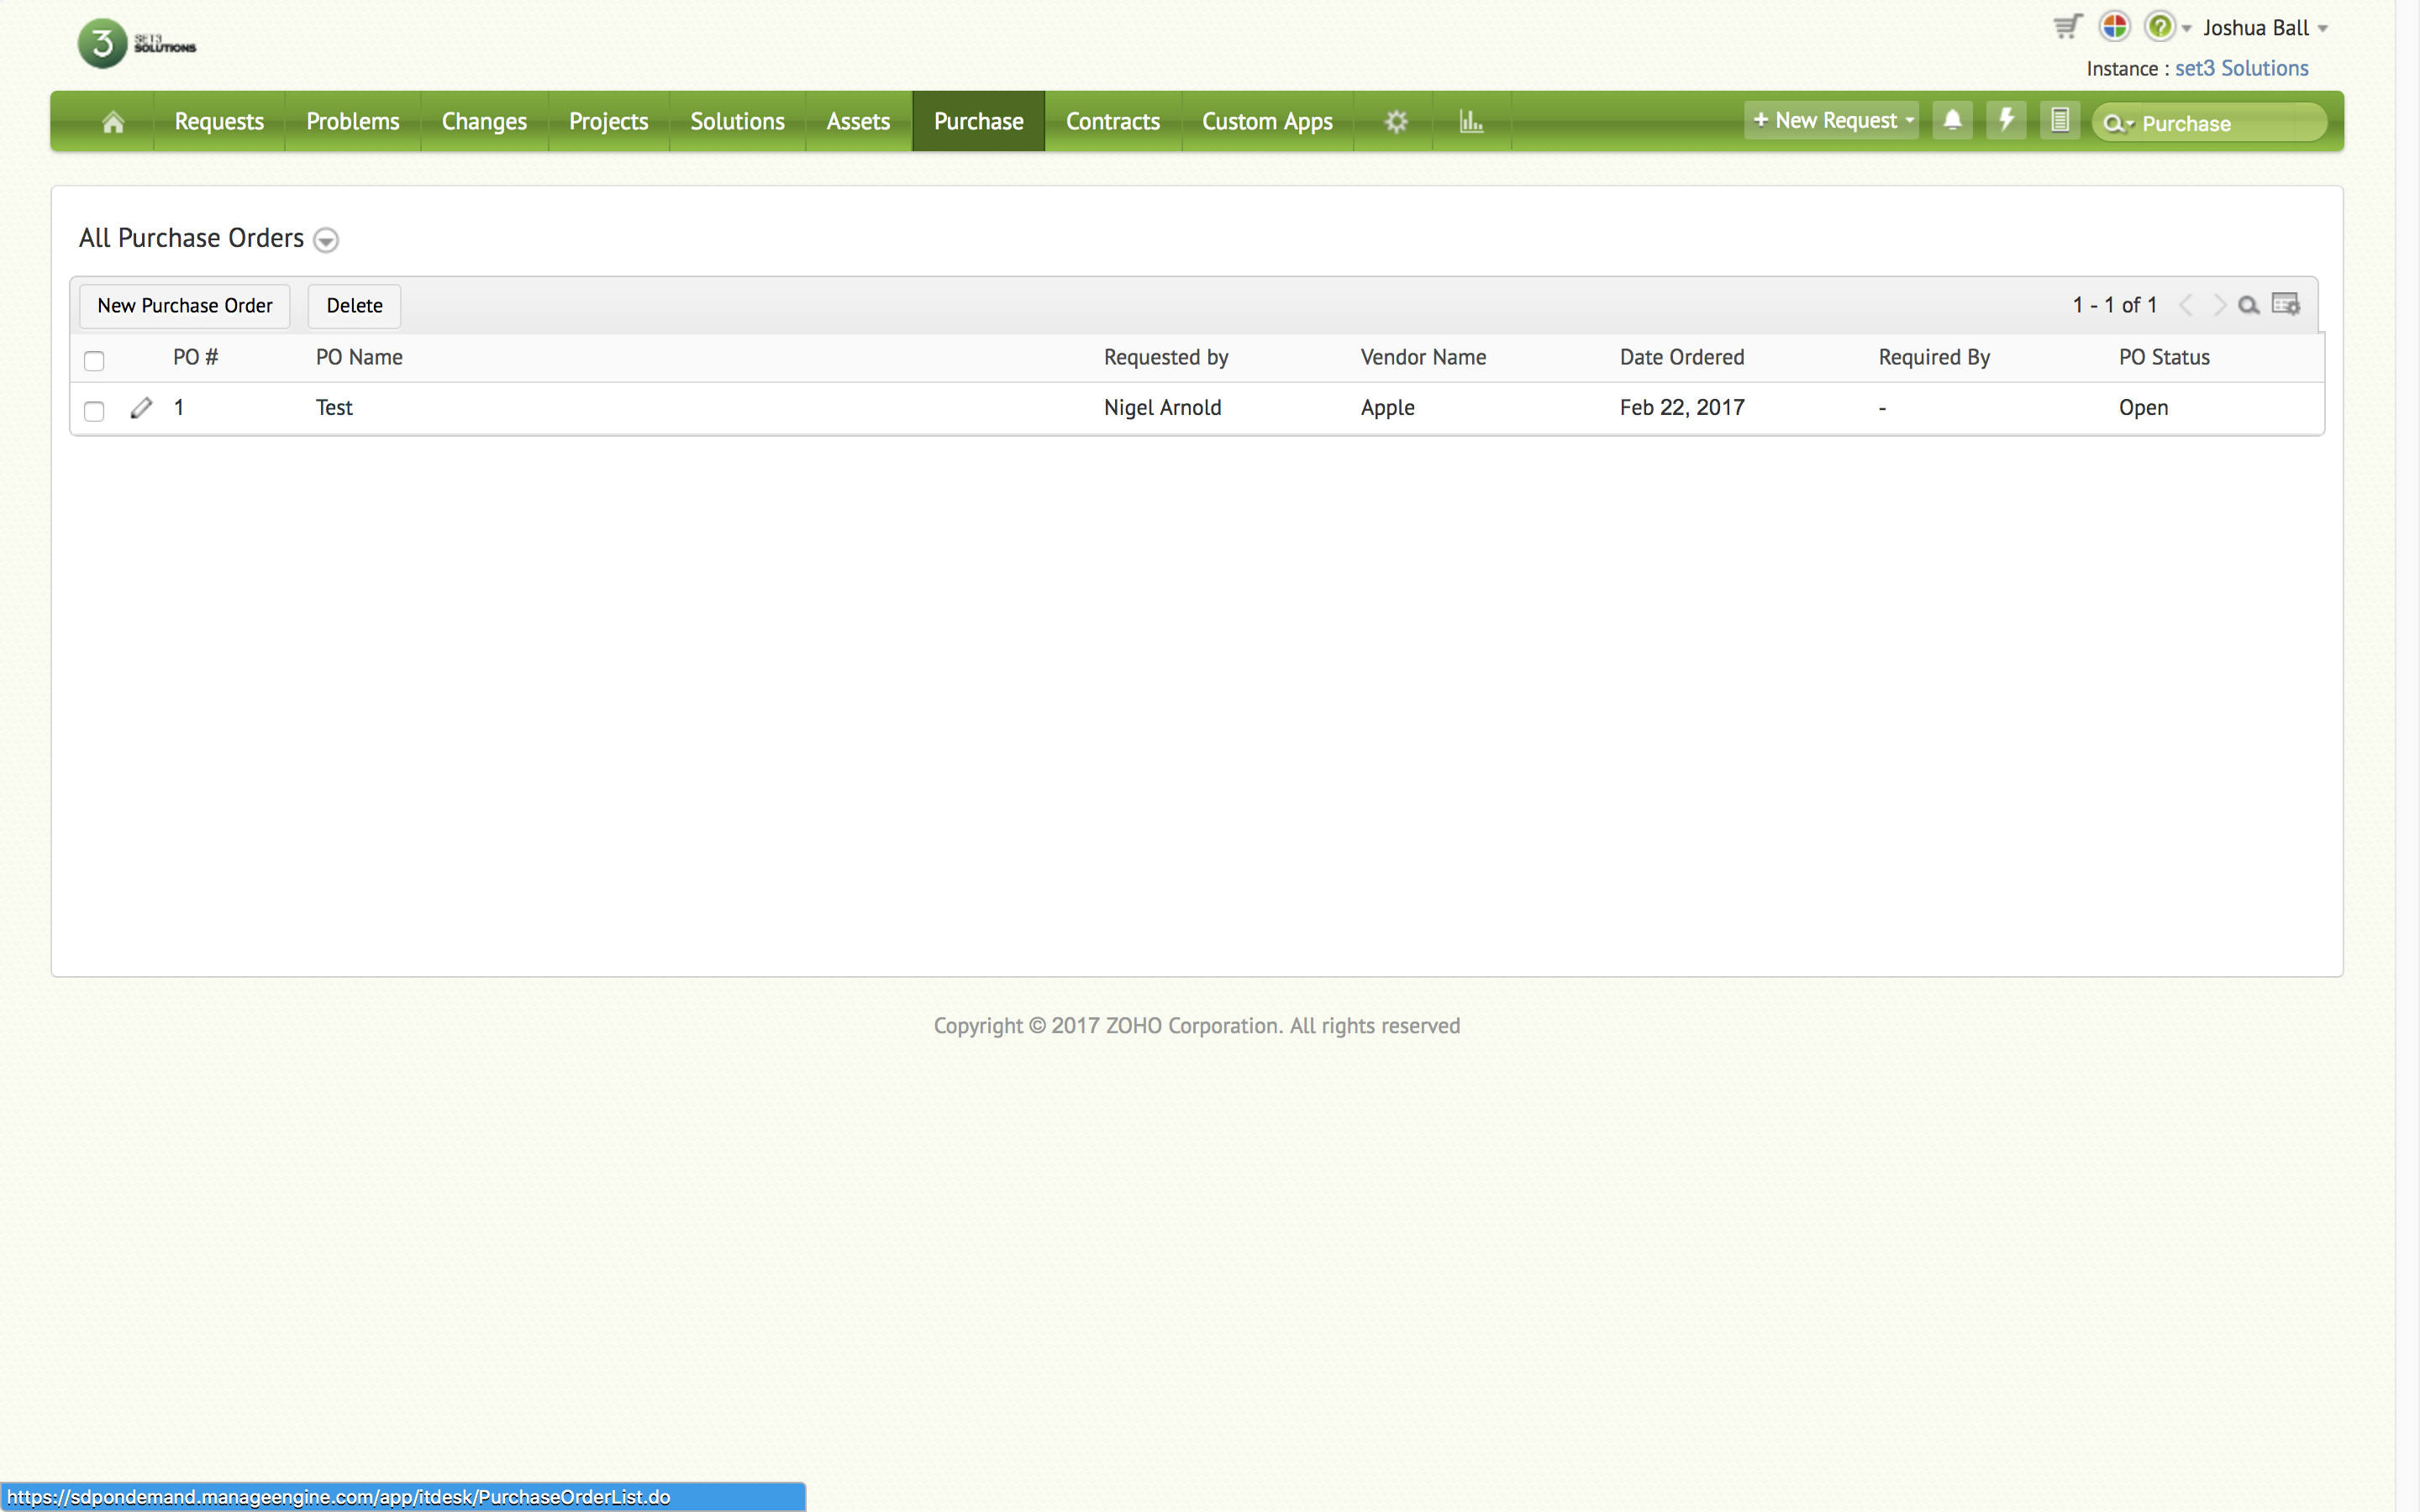Click the lightning bolt quick actions icon
2420x1512 pixels.
tap(2006, 121)
